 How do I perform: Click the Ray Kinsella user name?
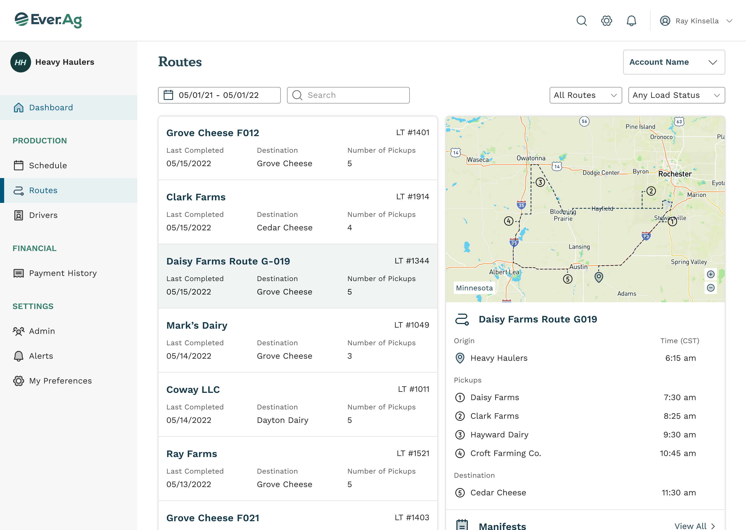[x=697, y=21]
